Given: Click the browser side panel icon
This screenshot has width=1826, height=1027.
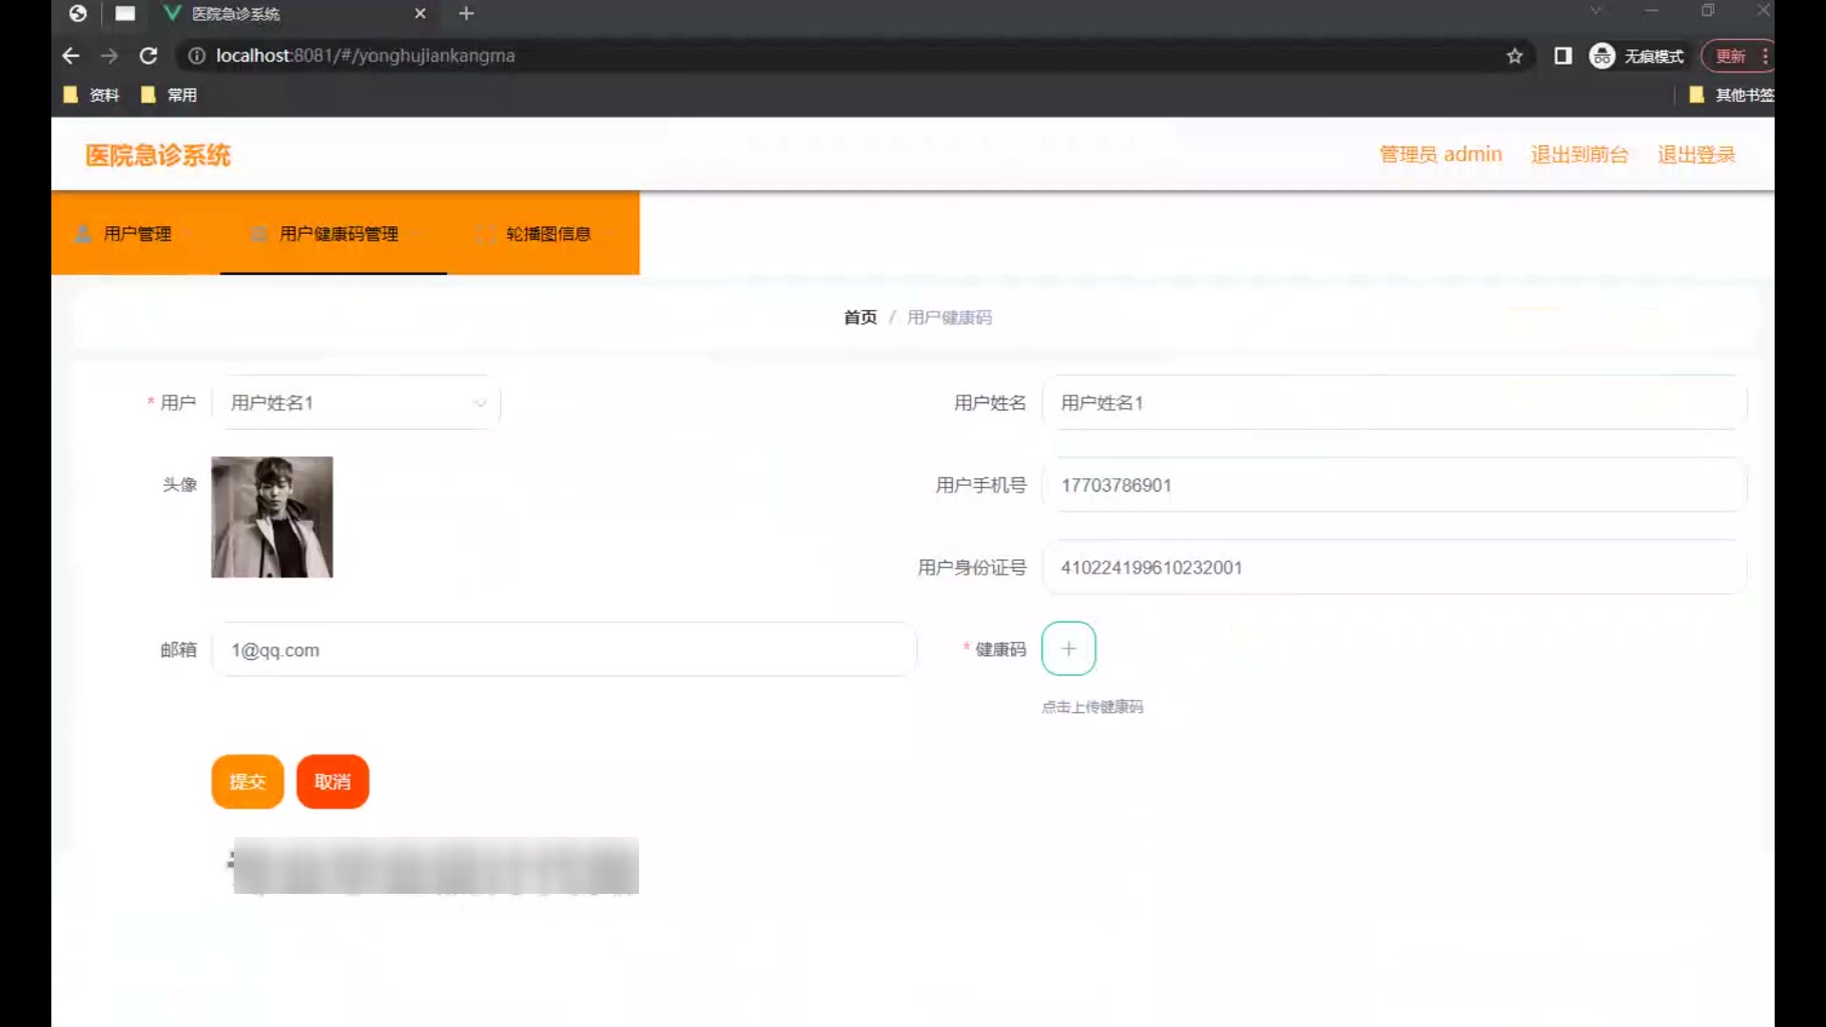Looking at the screenshot, I should [1563, 56].
